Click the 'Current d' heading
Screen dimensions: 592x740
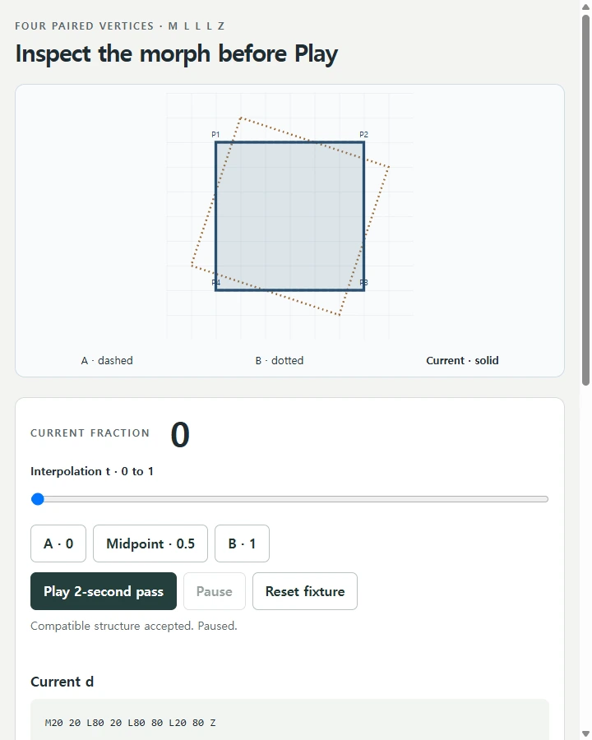[x=62, y=682]
